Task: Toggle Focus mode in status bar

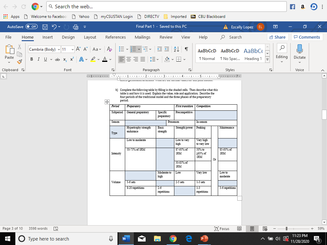Action: 222,229
